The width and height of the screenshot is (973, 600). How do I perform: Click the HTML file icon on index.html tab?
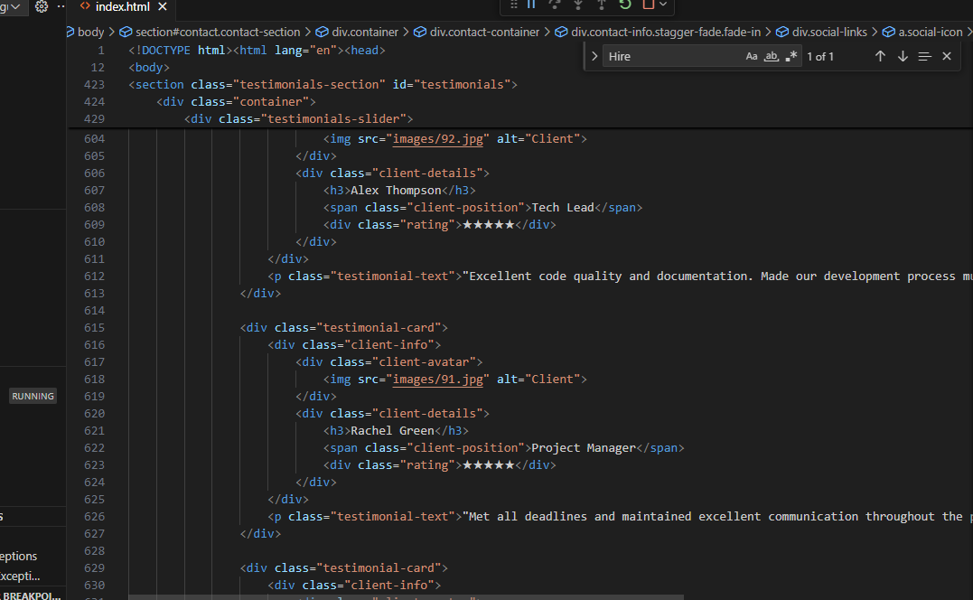[85, 6]
